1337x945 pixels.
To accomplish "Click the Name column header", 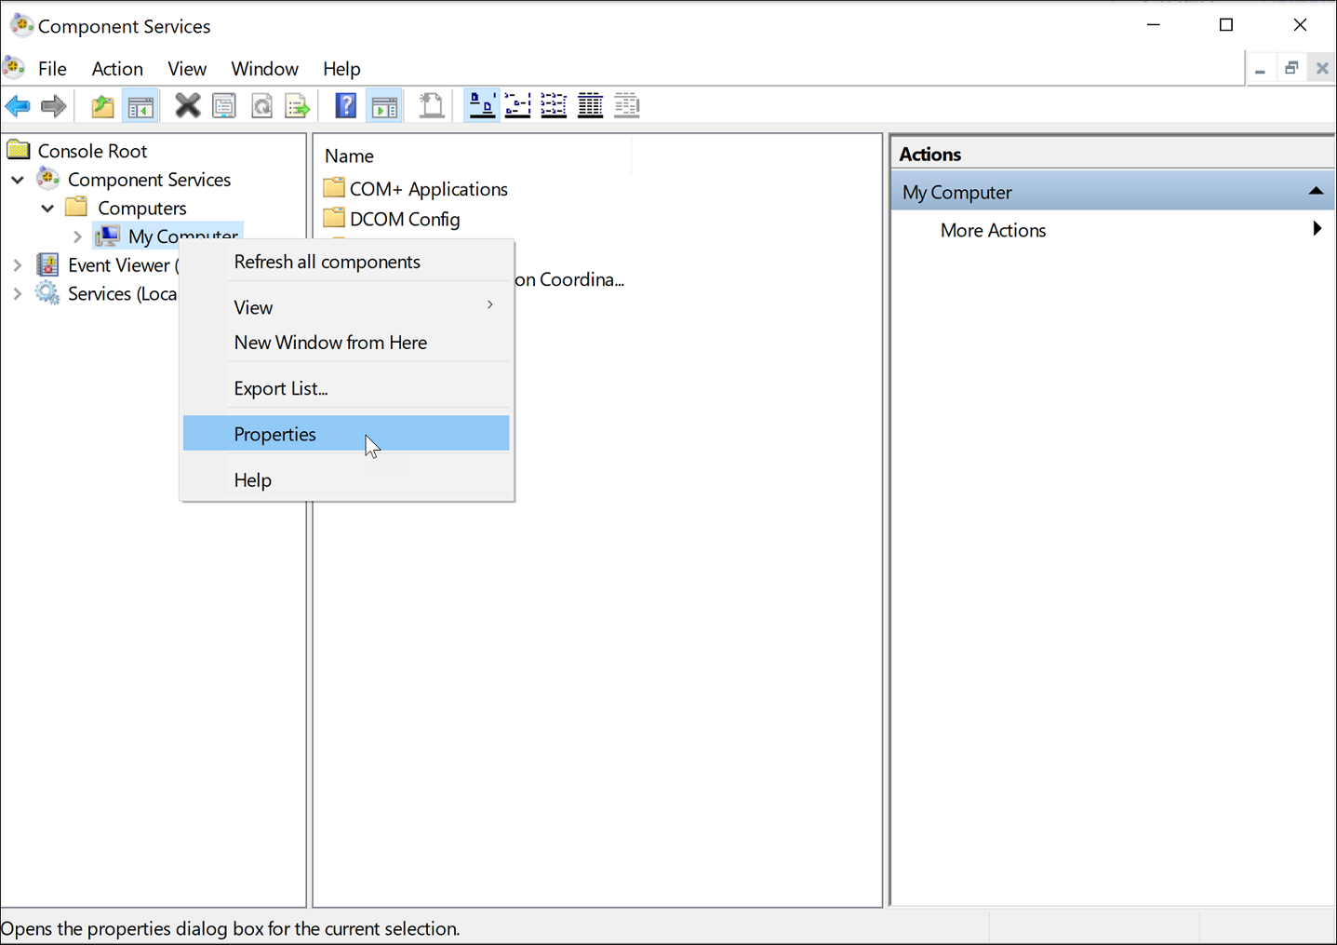I will (x=350, y=155).
